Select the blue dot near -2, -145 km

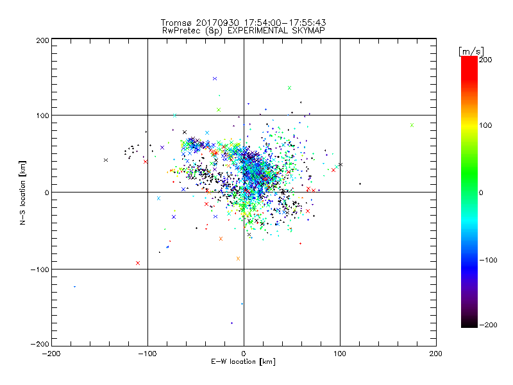242,304
